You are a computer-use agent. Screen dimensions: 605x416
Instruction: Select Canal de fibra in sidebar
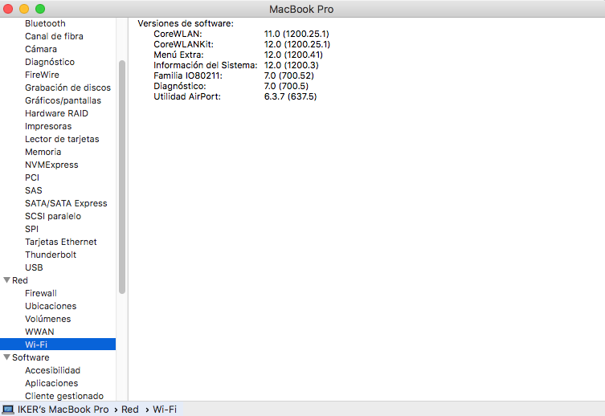(x=54, y=36)
